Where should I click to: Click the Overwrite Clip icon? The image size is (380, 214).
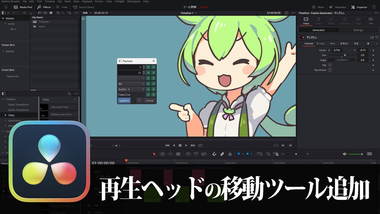196,154
